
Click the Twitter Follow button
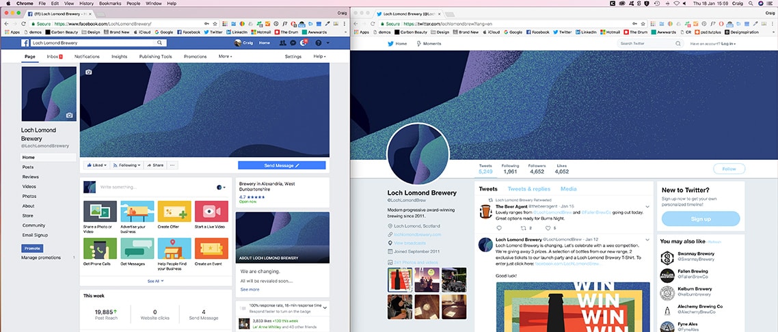pyautogui.click(x=729, y=169)
